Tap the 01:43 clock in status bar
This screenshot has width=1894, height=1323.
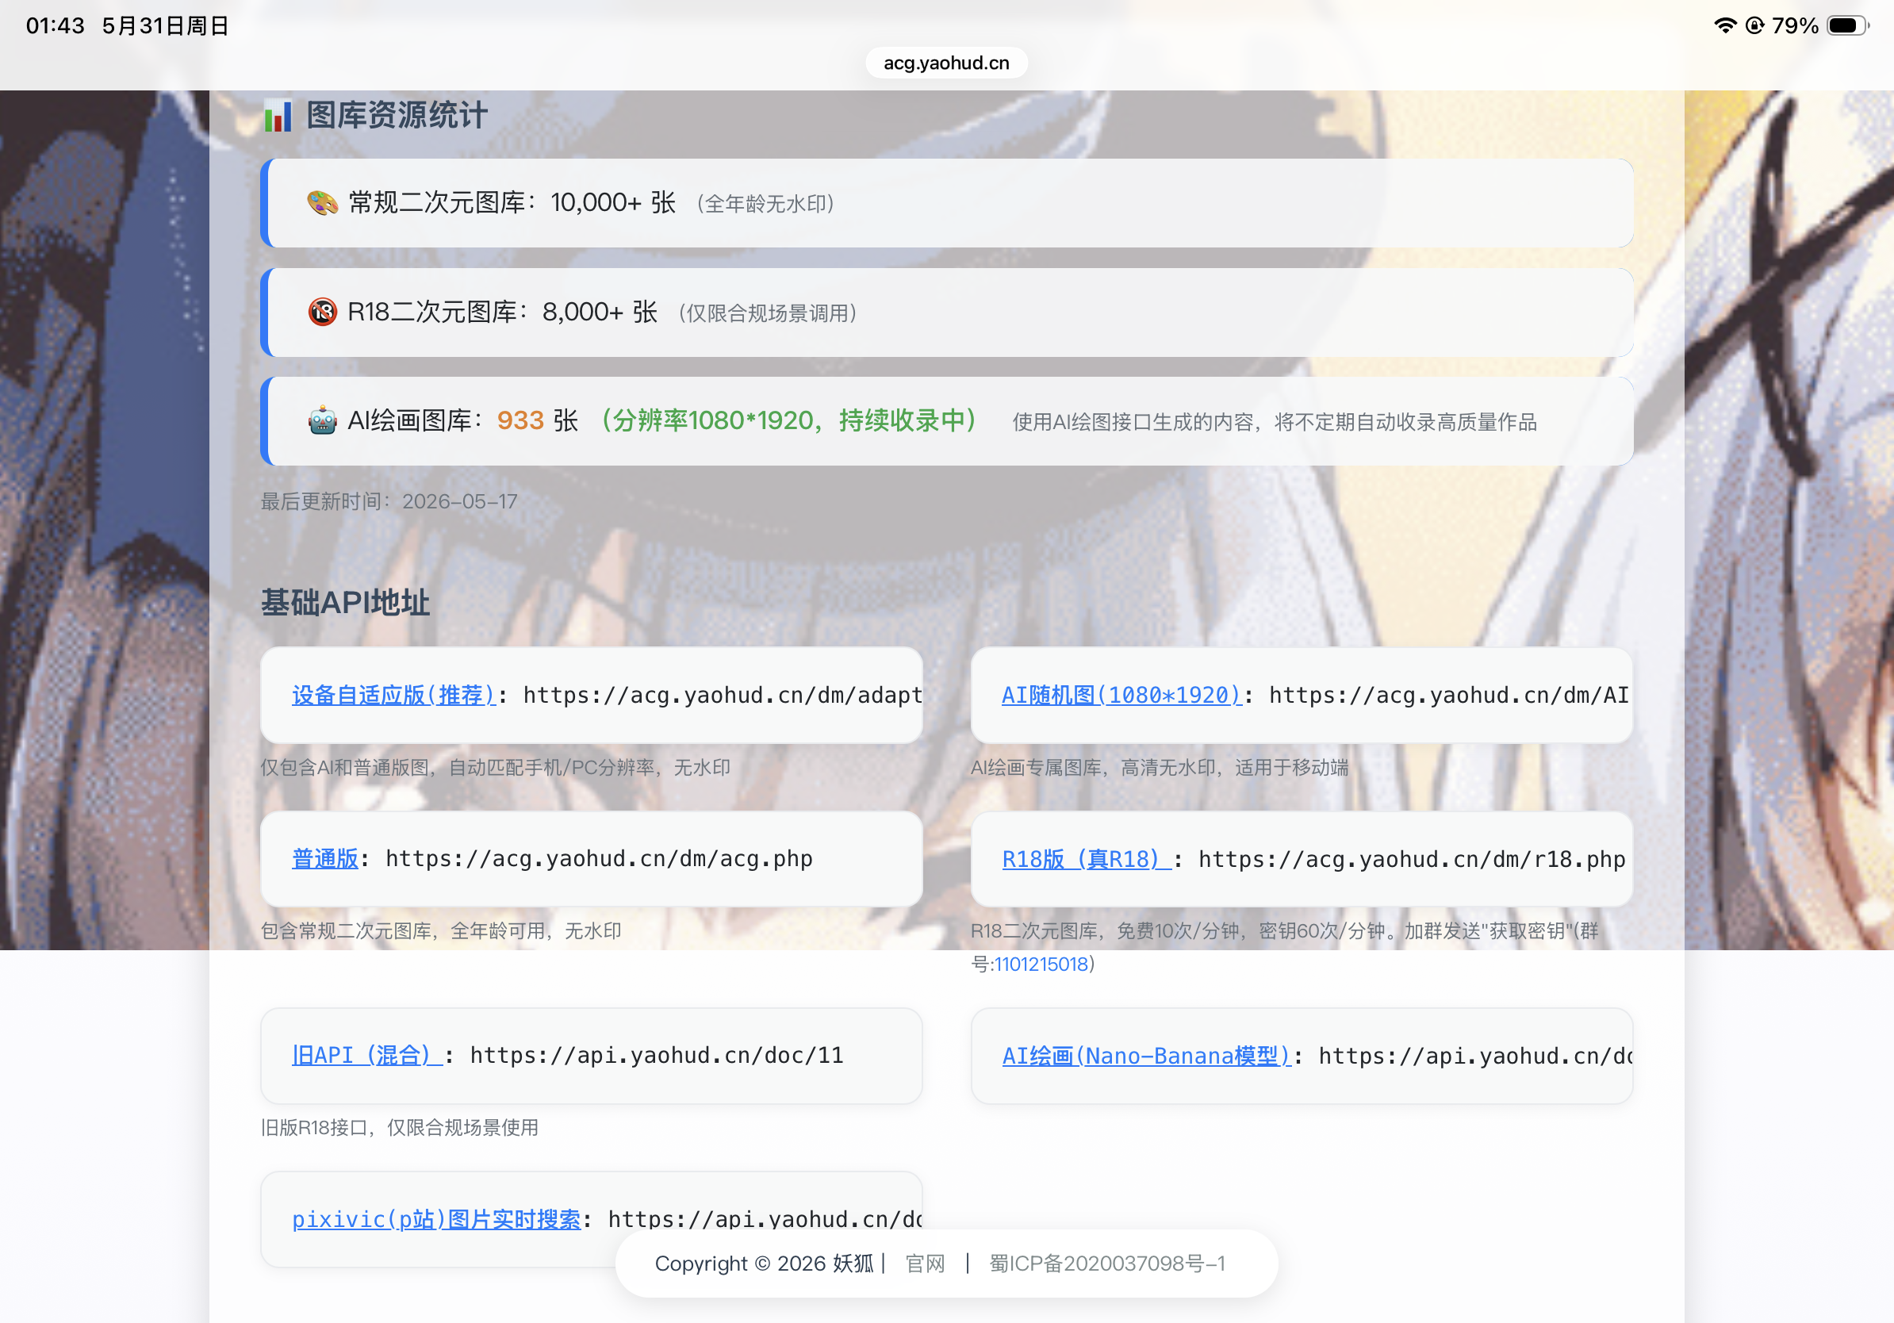[x=56, y=25]
